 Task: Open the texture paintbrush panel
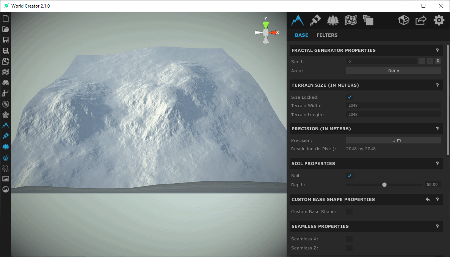pos(315,20)
